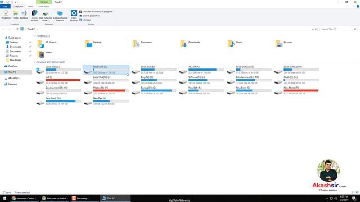Select the Study(S1) (N:) drive
The width and height of the screenshot is (360, 202).
click(x=296, y=80)
